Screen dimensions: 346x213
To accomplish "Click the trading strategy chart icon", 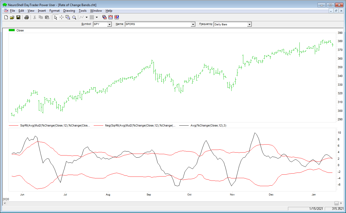I will tap(117, 17).
